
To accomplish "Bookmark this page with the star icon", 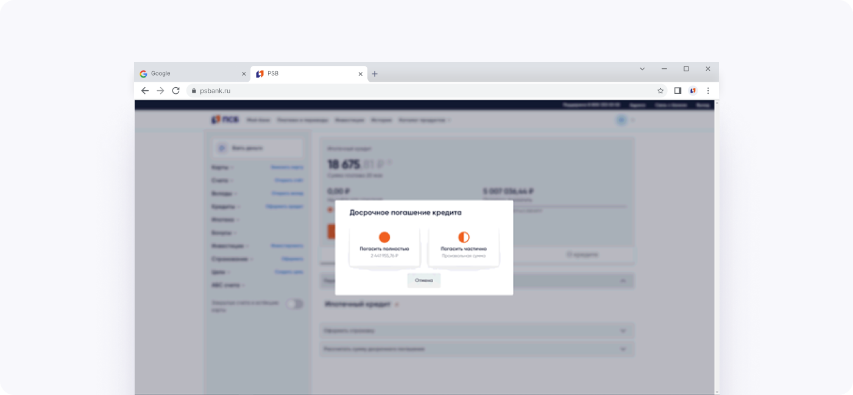I will (x=660, y=91).
